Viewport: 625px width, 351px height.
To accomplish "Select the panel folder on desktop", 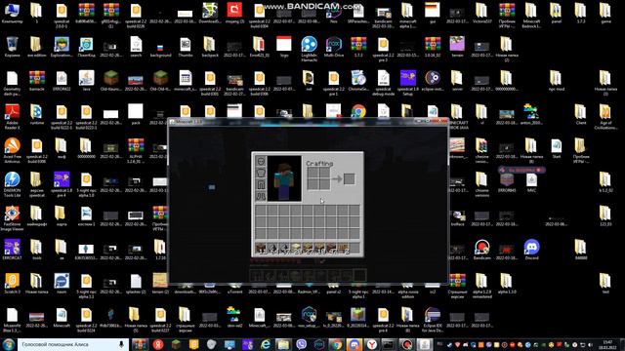I will pos(556,13).
